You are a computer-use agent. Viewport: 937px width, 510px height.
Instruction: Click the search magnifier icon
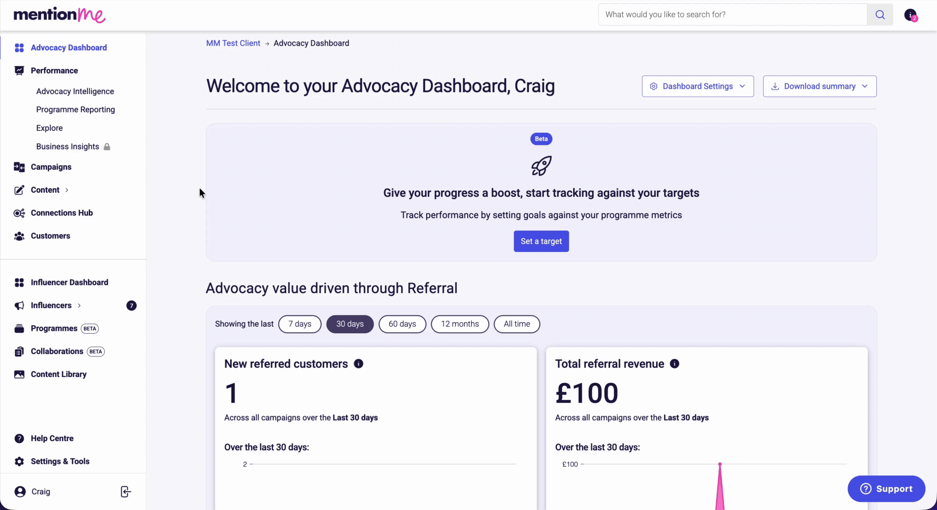pyautogui.click(x=880, y=15)
